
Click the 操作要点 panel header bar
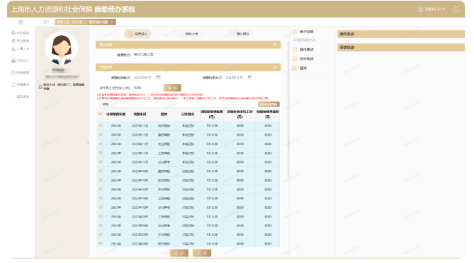coord(401,34)
